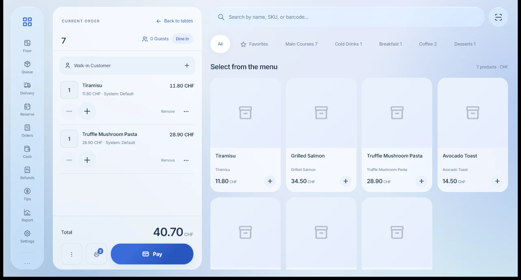Select the Walk-in Customer field
Viewport: 521px width, 280px height.
click(x=127, y=66)
